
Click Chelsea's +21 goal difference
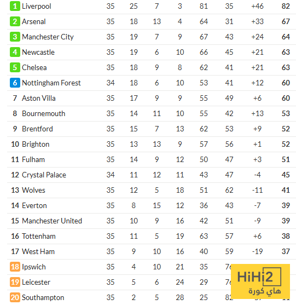257,67
